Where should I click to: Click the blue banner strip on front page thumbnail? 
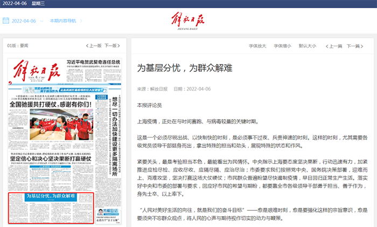pyautogui.click(x=65, y=90)
